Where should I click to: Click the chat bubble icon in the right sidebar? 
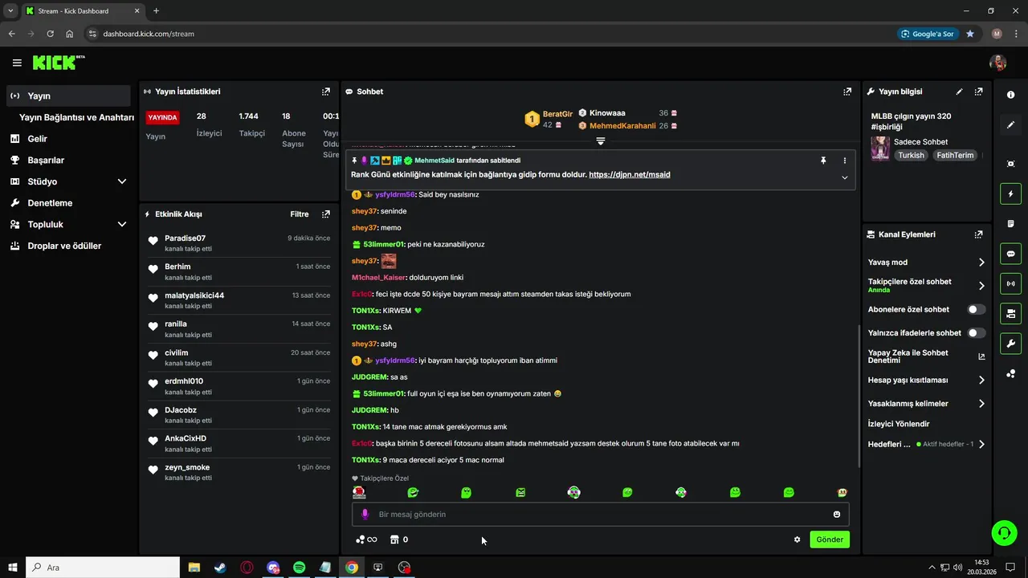coord(1010,254)
